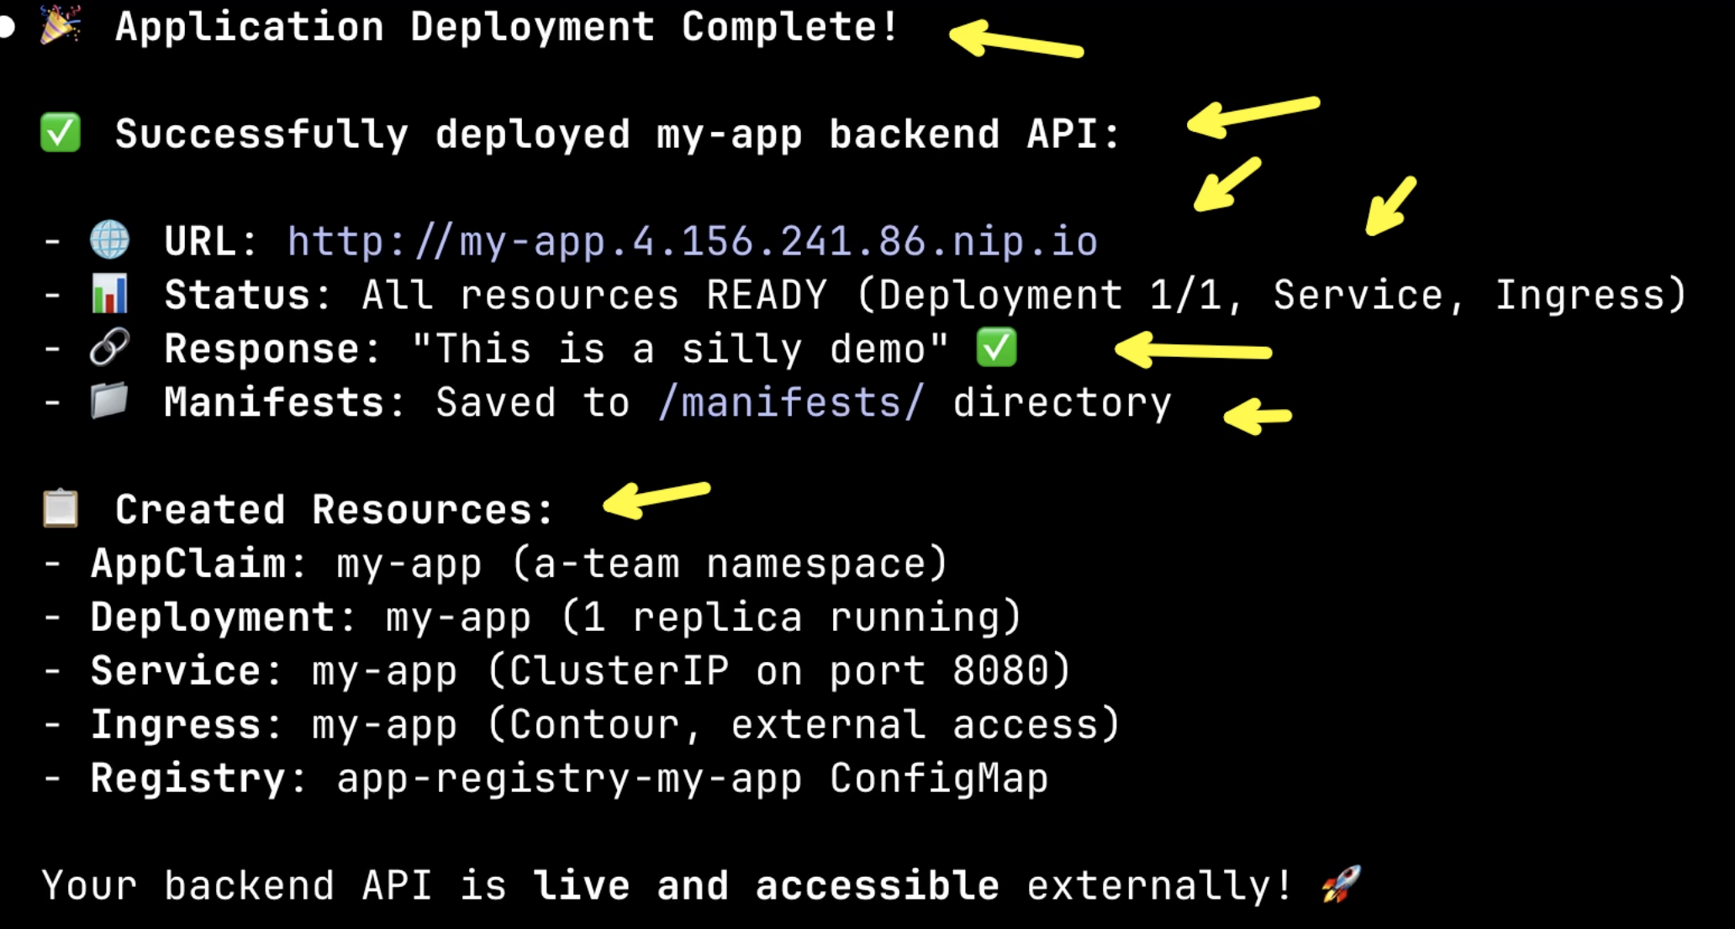Open the my-app nip.io URL link

693,242
